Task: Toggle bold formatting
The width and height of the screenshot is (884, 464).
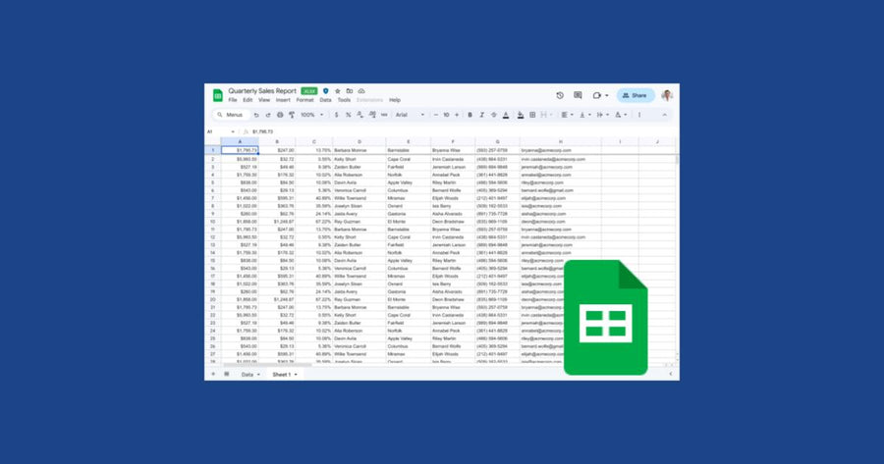Action: 470,115
